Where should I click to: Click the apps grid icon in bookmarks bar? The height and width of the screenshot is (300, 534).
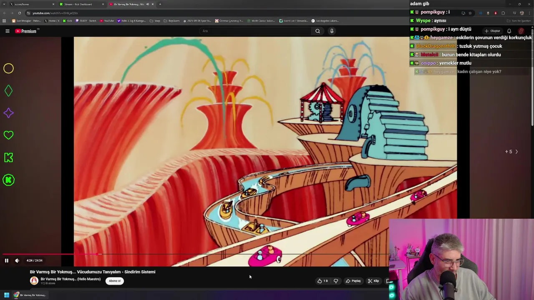(x=4, y=21)
